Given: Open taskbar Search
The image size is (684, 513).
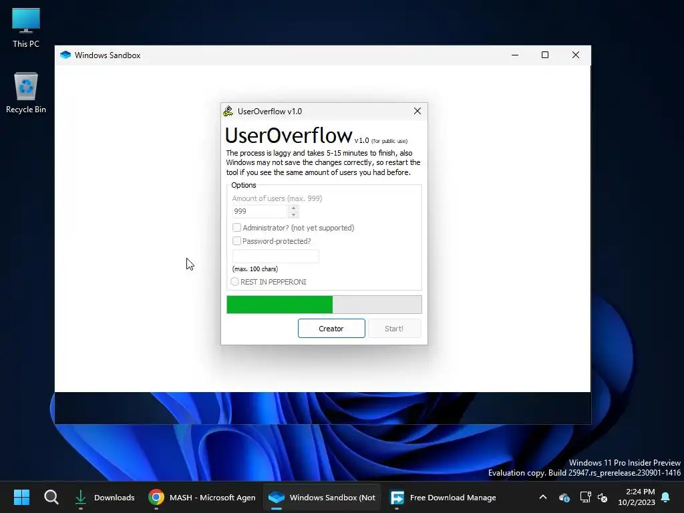Looking at the screenshot, I should click(51, 497).
